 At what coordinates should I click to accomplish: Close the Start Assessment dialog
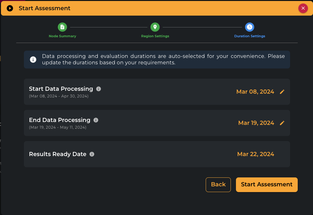pyautogui.click(x=303, y=8)
